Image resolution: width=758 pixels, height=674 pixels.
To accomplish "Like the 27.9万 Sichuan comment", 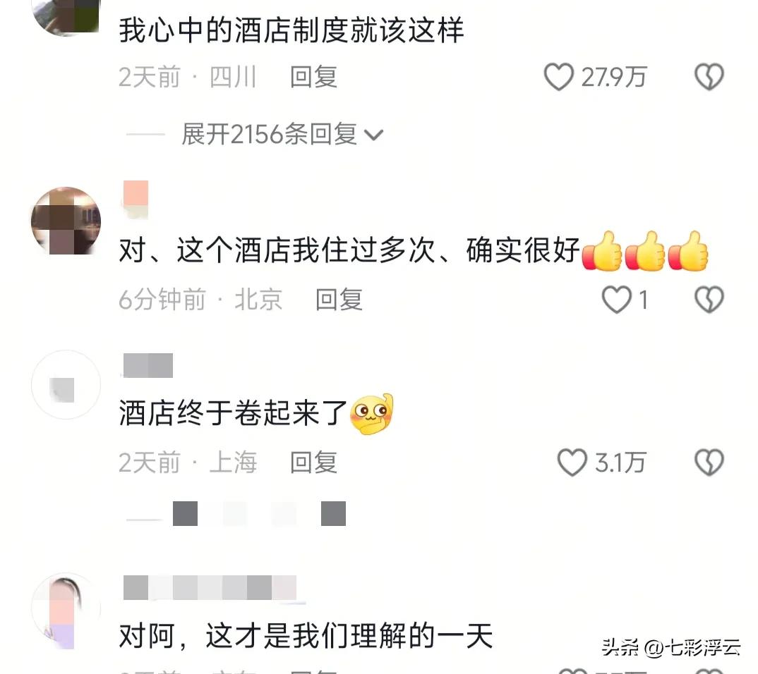I will tap(559, 77).
